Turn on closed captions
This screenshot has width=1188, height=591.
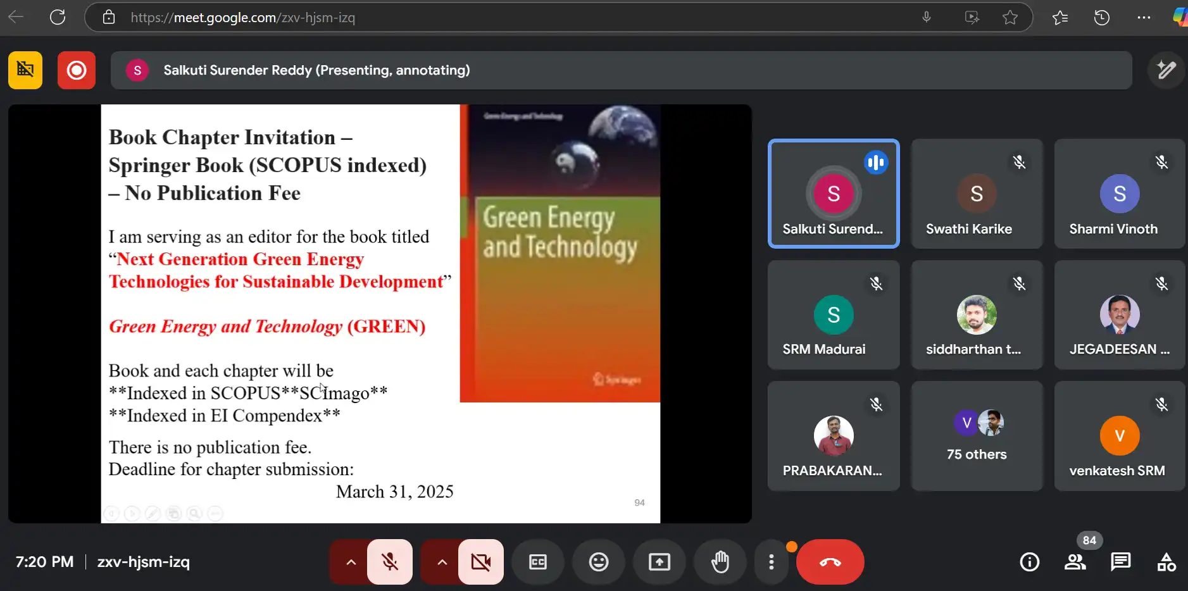537,562
